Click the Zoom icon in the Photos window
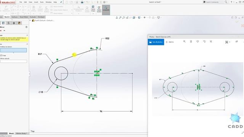 point(185,41)
